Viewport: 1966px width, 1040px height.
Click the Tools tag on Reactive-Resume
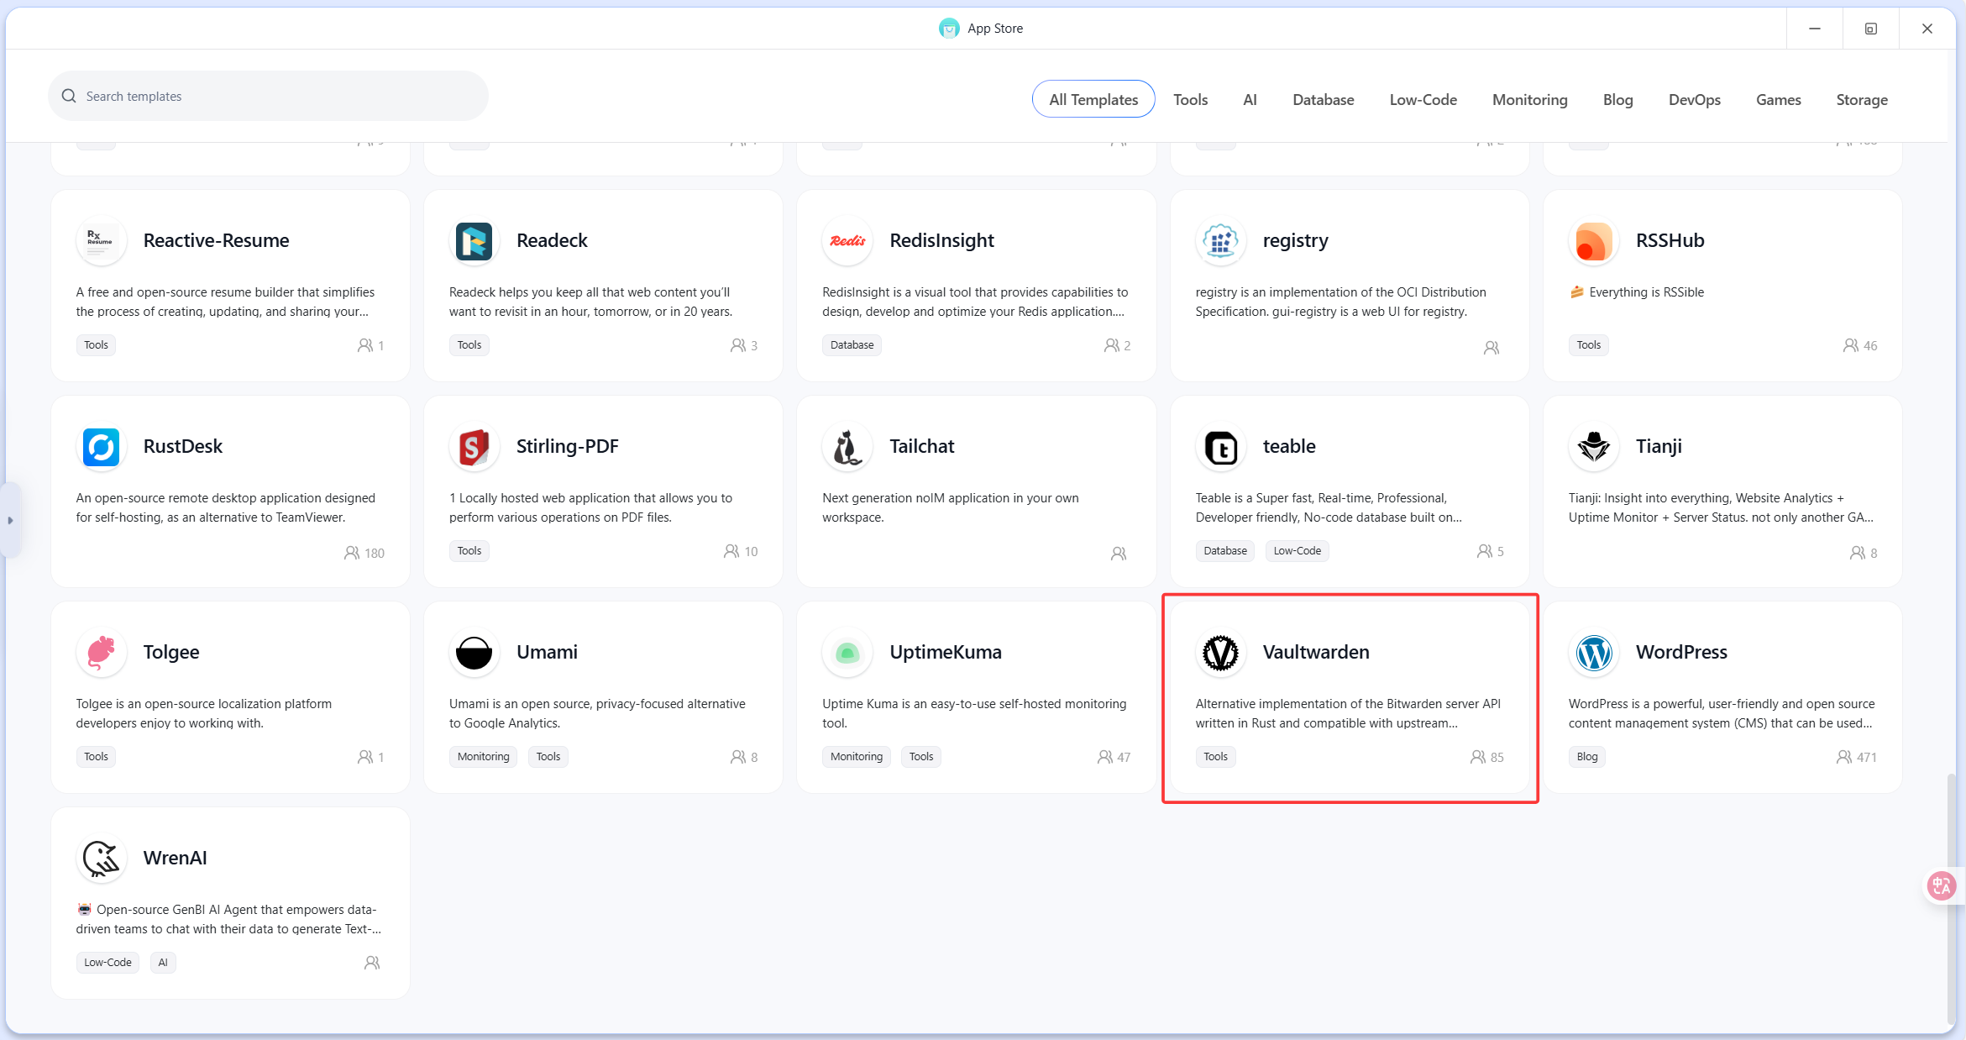tap(96, 345)
